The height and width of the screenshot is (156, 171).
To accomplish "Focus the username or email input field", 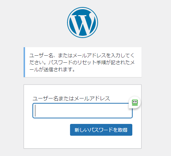I will [83, 111].
